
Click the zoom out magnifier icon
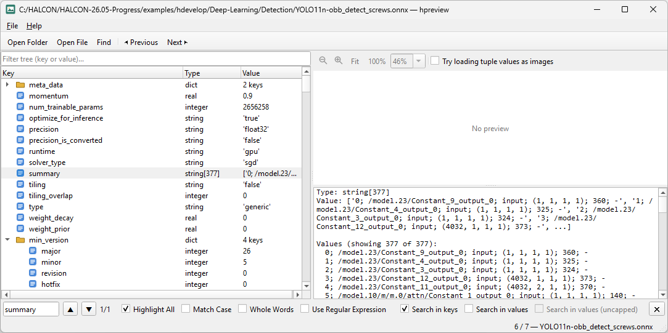tap(323, 61)
